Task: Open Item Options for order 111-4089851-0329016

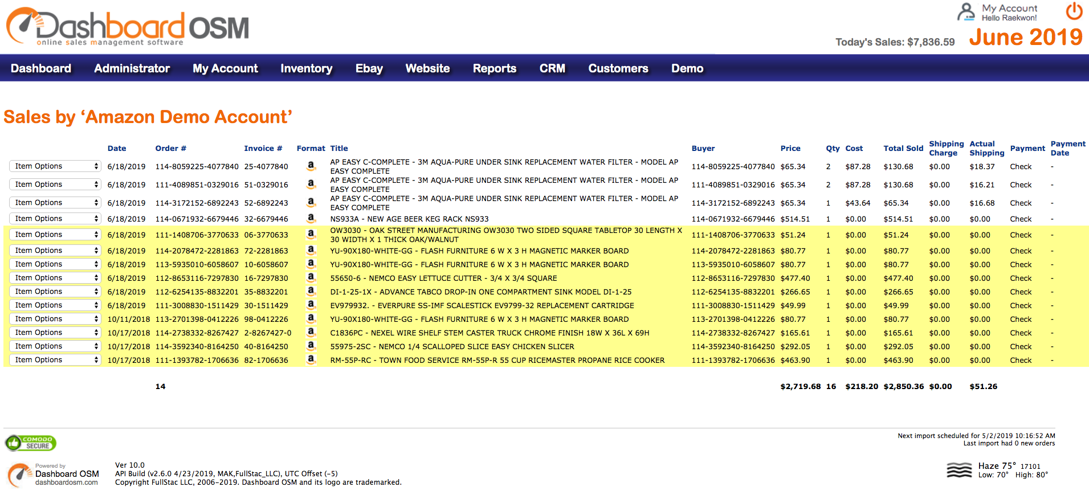Action: (x=55, y=185)
